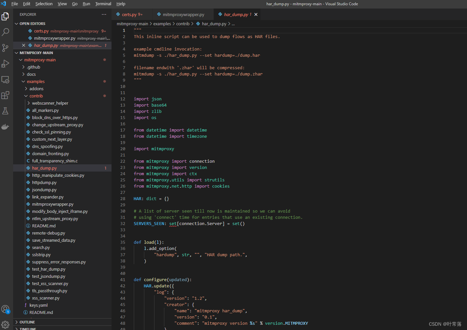Click contrib in the breadcrumb

click(x=183, y=24)
